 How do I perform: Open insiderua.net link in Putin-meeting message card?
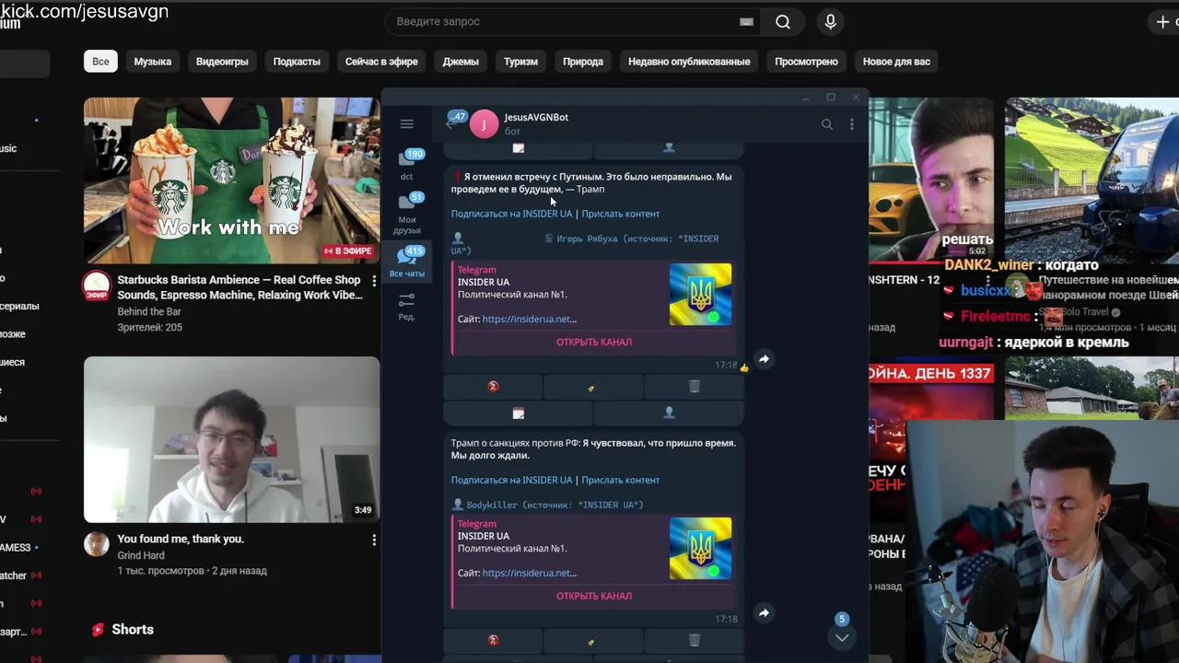pos(530,319)
